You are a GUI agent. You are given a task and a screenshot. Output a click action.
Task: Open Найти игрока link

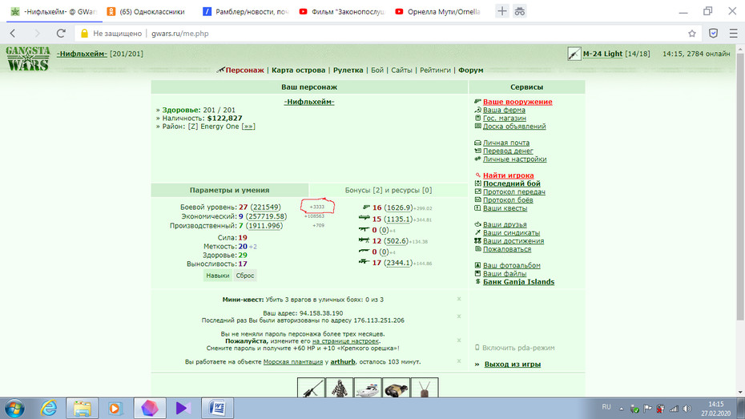click(508, 175)
